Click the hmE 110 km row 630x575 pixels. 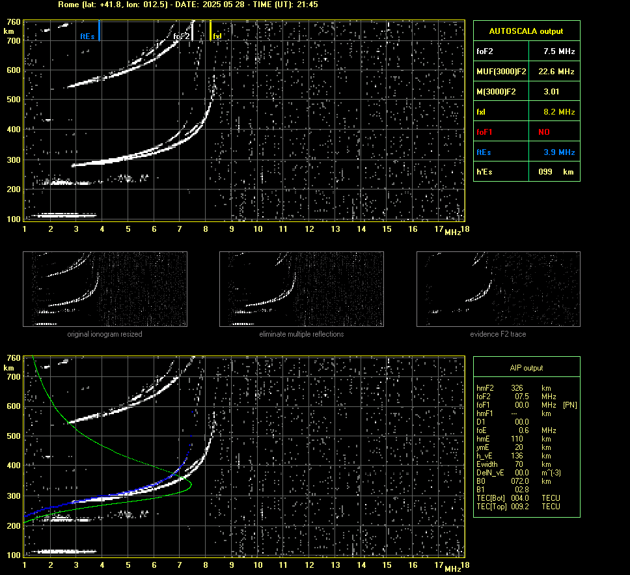[x=514, y=439]
